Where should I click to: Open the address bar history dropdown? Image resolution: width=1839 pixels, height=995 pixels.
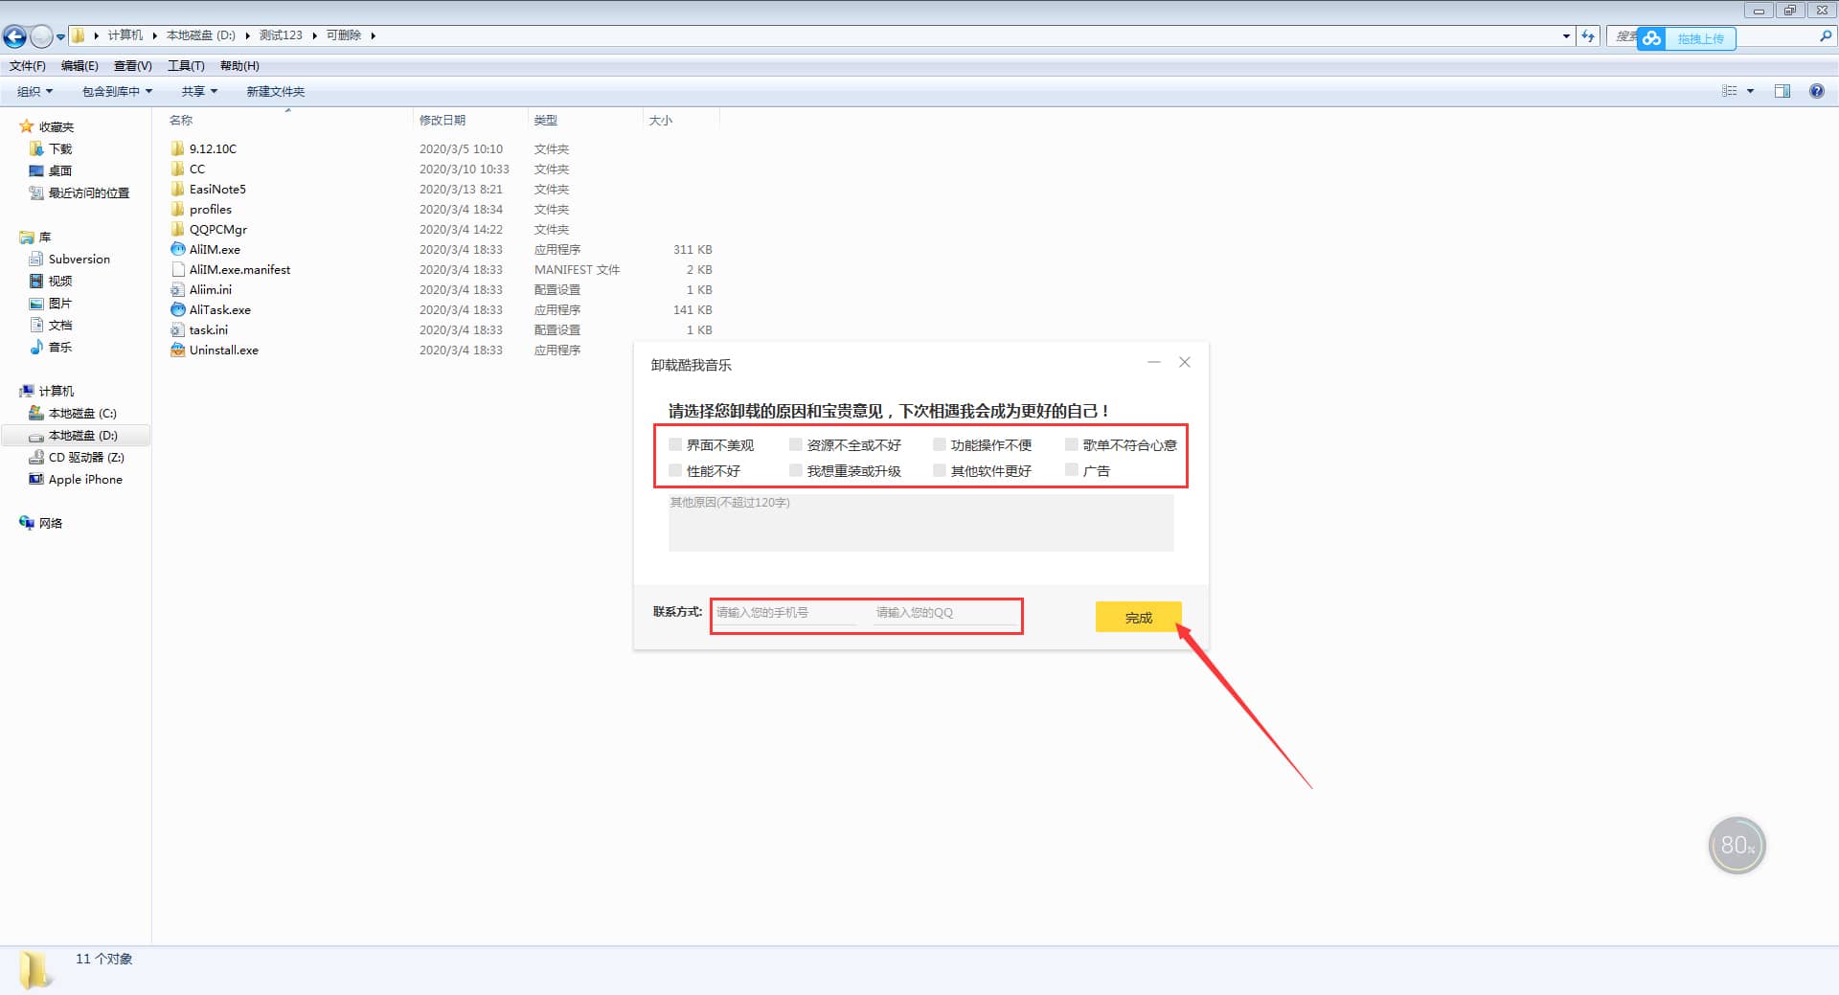coord(1566,35)
